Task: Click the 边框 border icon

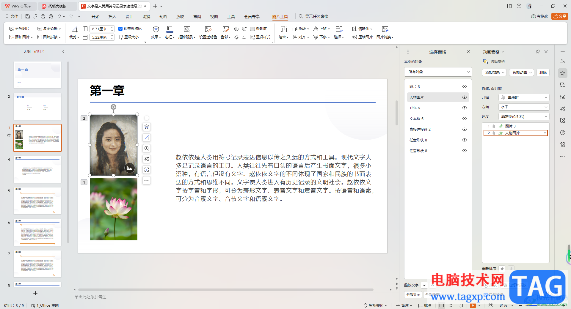Action: coord(170,29)
